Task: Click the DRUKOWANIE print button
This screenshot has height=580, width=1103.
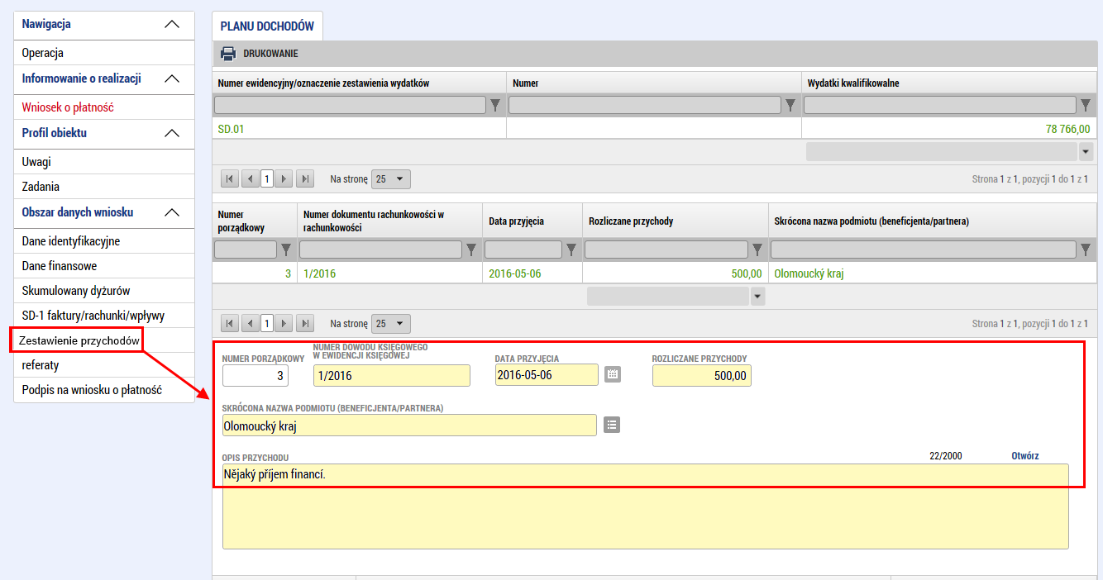Action: click(x=260, y=54)
